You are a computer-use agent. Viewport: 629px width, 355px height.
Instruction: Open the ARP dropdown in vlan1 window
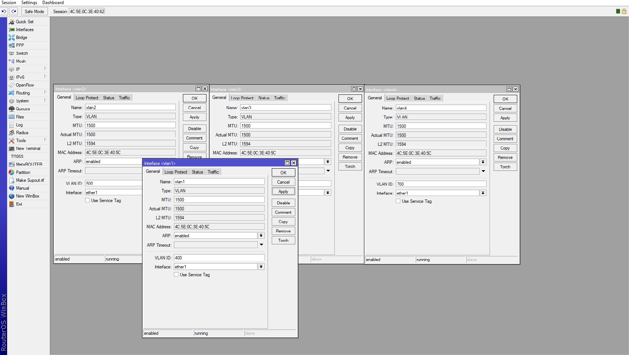[x=261, y=236]
